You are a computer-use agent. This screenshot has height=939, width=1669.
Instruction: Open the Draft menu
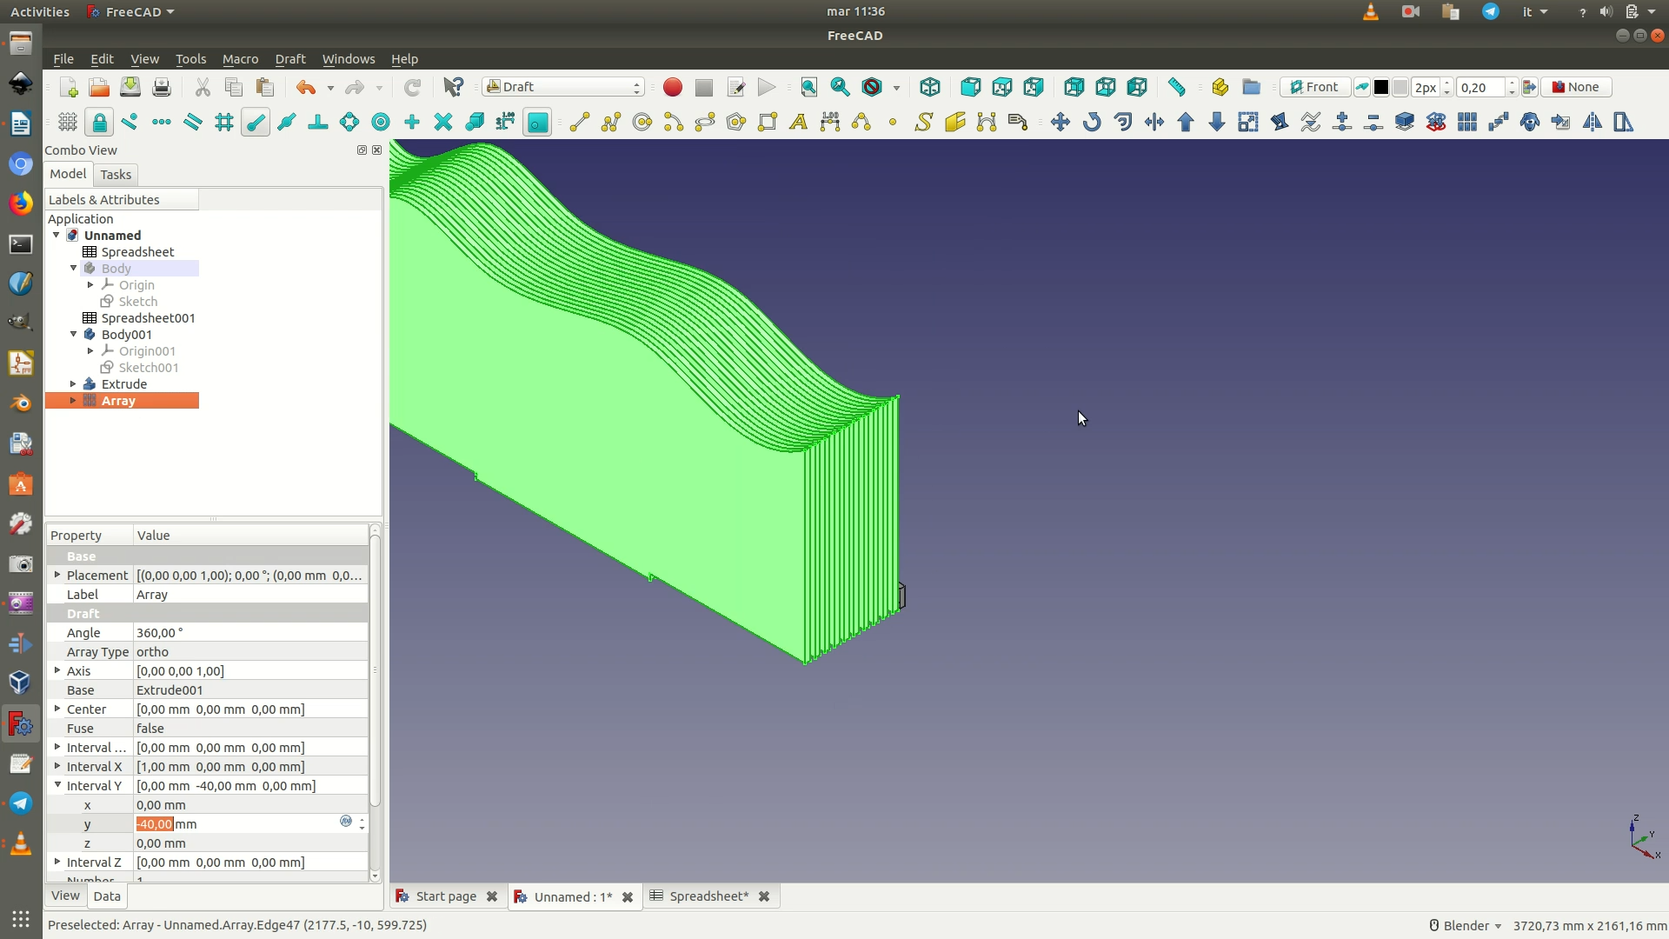pos(290,59)
